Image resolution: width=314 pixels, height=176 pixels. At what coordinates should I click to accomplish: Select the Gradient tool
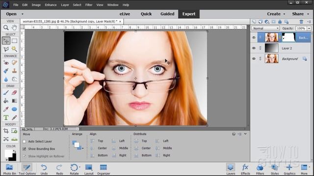pyautogui.click(x=14, y=101)
